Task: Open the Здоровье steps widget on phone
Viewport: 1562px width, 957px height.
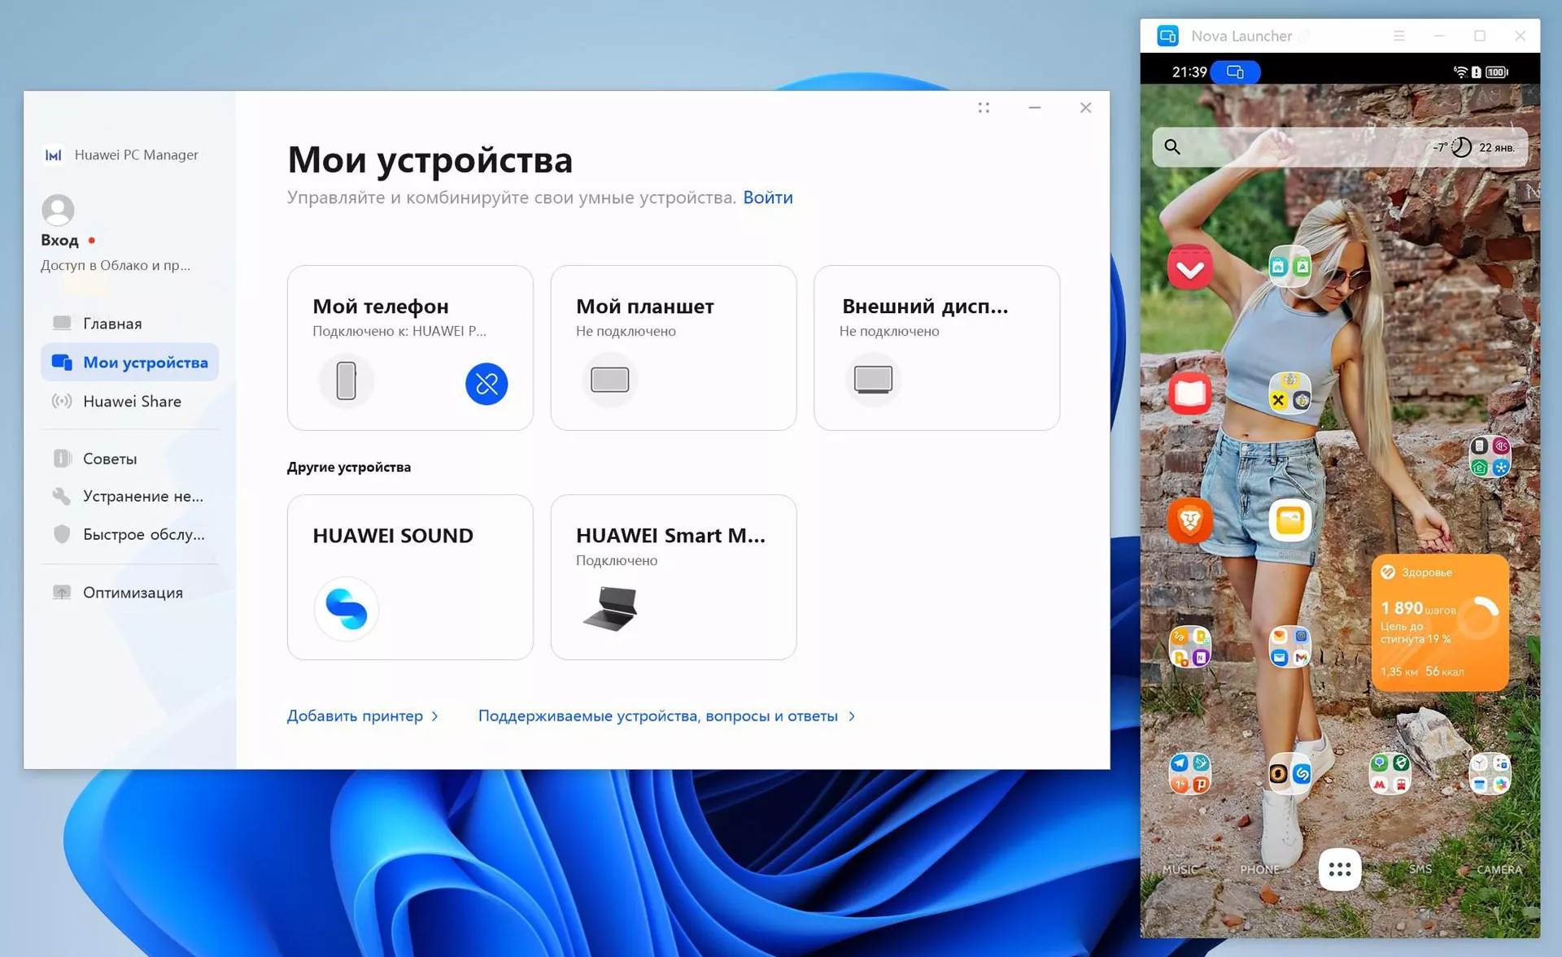Action: point(1439,622)
